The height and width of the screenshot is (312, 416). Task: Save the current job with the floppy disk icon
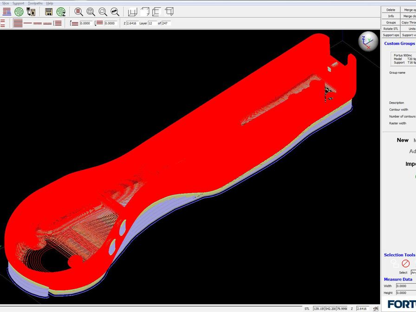pos(48,12)
